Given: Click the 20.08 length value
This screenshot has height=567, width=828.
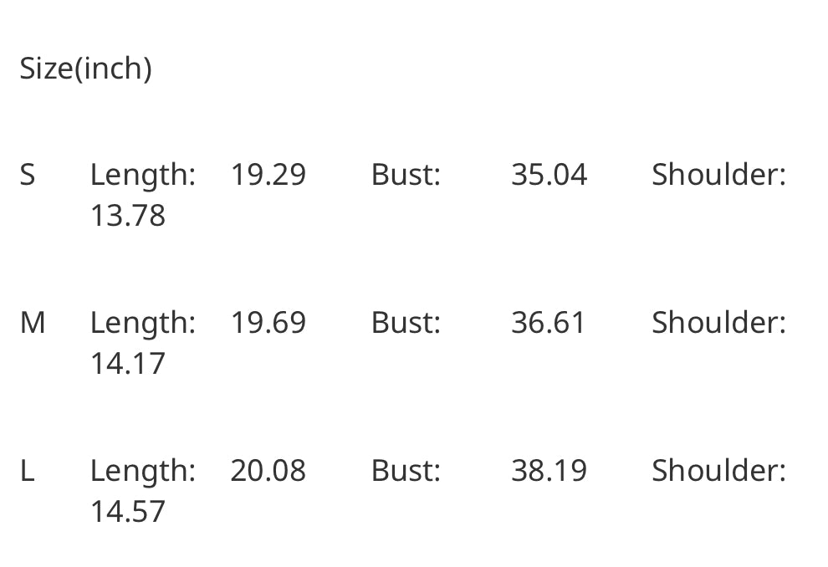Looking at the screenshot, I should coord(268,471).
